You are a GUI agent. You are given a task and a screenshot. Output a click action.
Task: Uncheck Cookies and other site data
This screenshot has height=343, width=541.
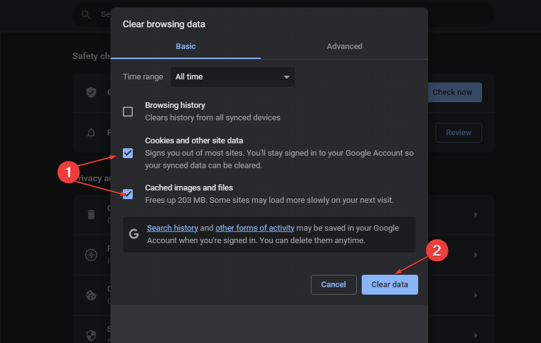coord(128,153)
